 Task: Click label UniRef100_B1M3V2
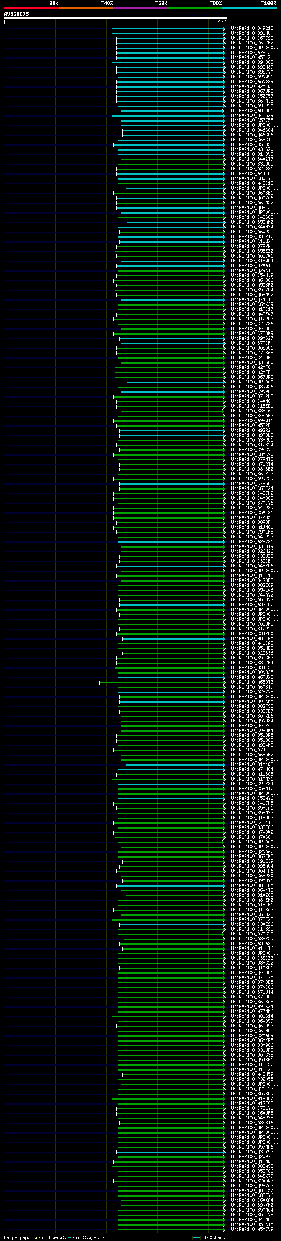(252, 154)
